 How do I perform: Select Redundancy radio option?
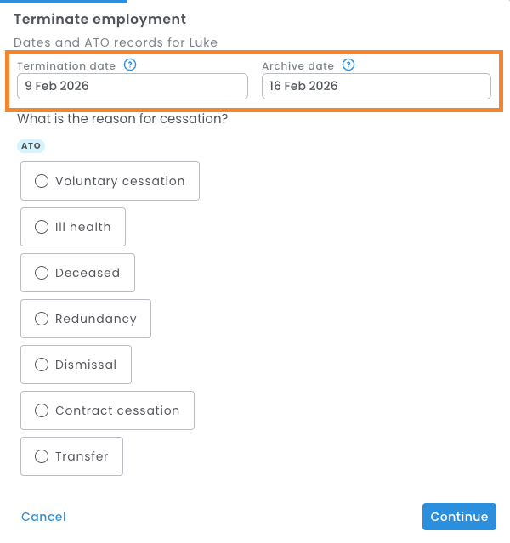click(86, 319)
